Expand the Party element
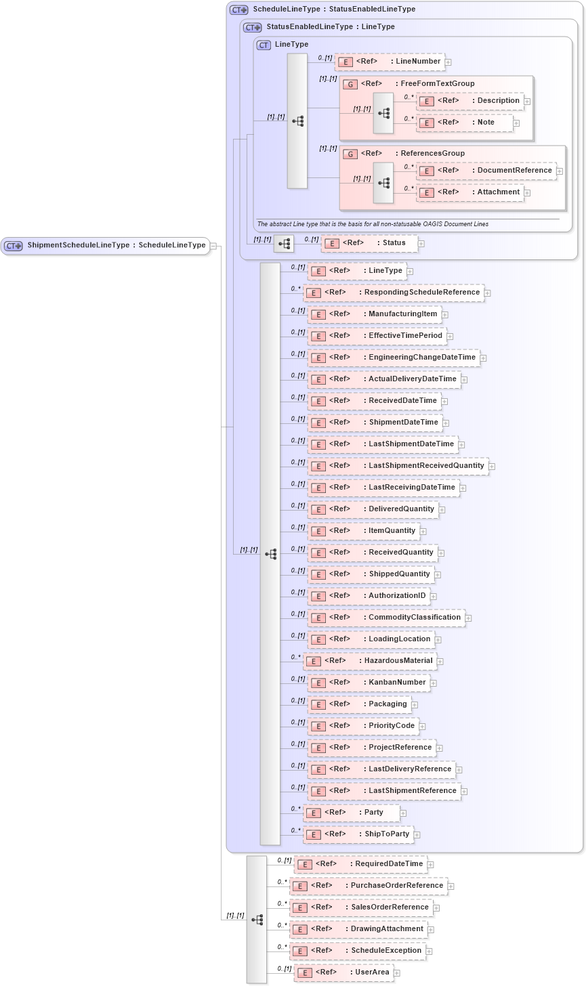 [x=403, y=812]
